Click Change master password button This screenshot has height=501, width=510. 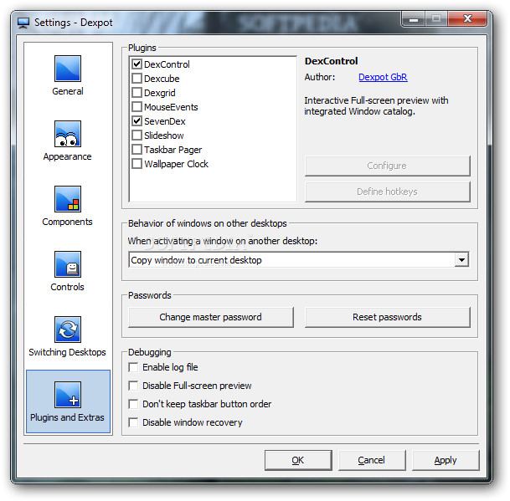click(x=211, y=317)
